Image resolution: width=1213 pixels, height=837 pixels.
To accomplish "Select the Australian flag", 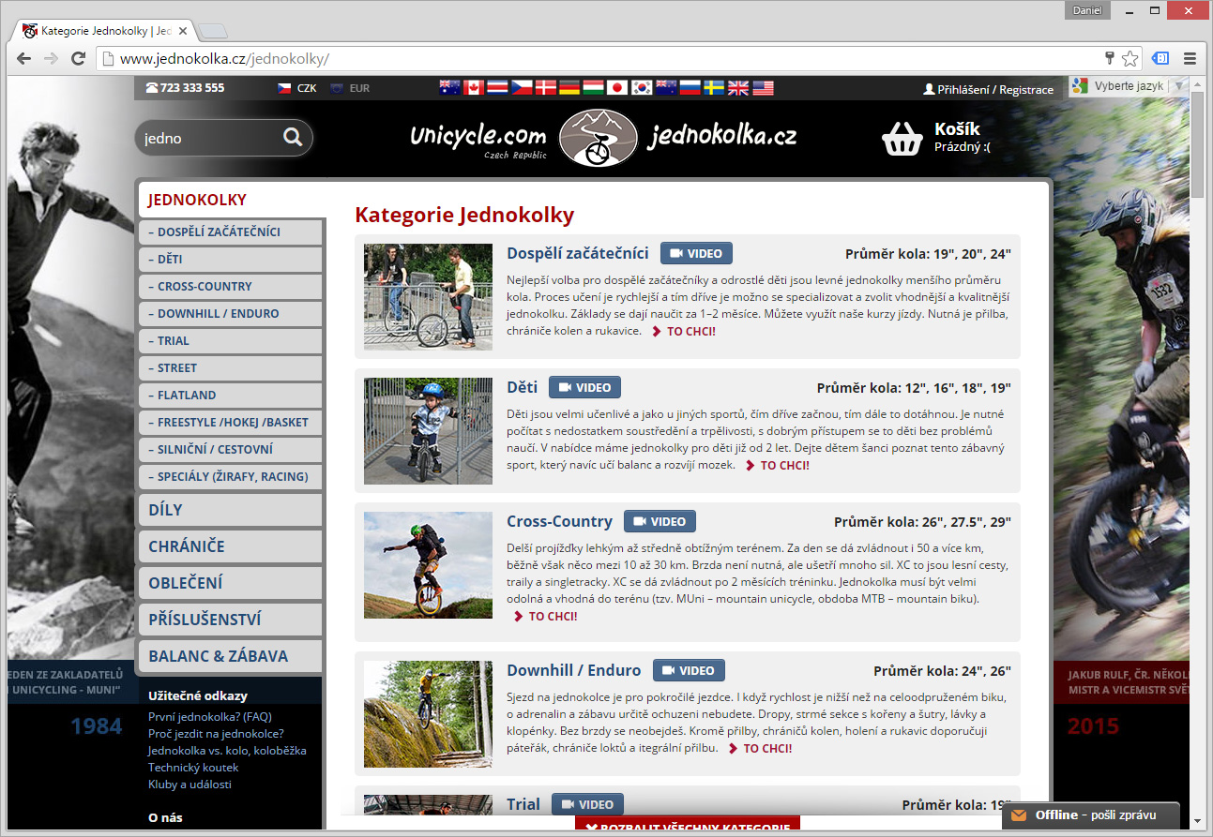I will click(x=449, y=88).
